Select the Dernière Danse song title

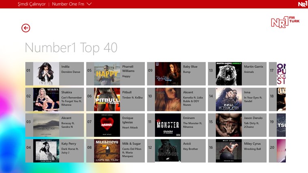coord(71,72)
